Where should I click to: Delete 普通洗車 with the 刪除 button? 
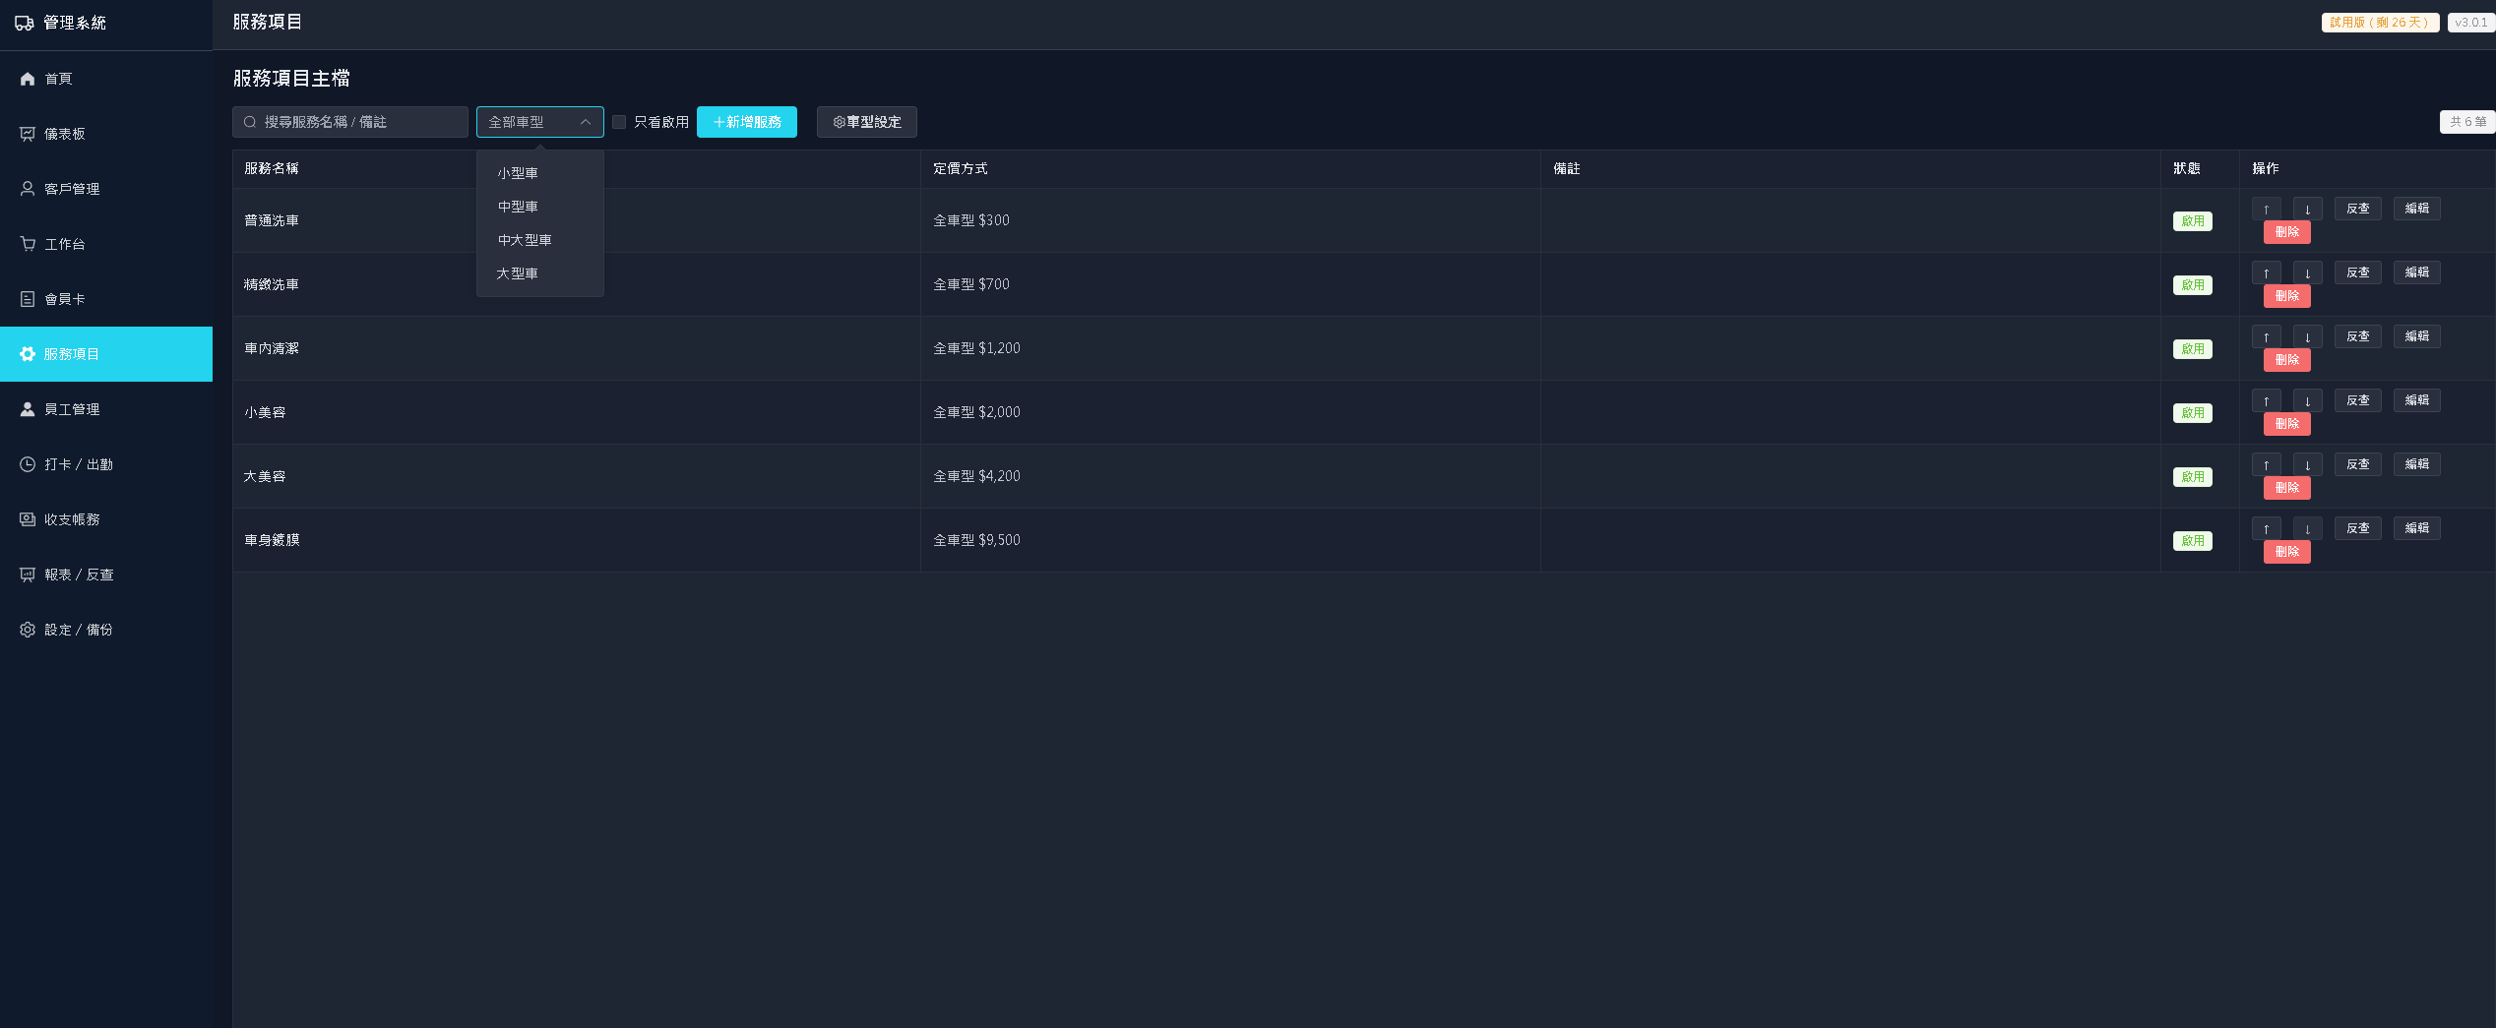(x=2287, y=232)
